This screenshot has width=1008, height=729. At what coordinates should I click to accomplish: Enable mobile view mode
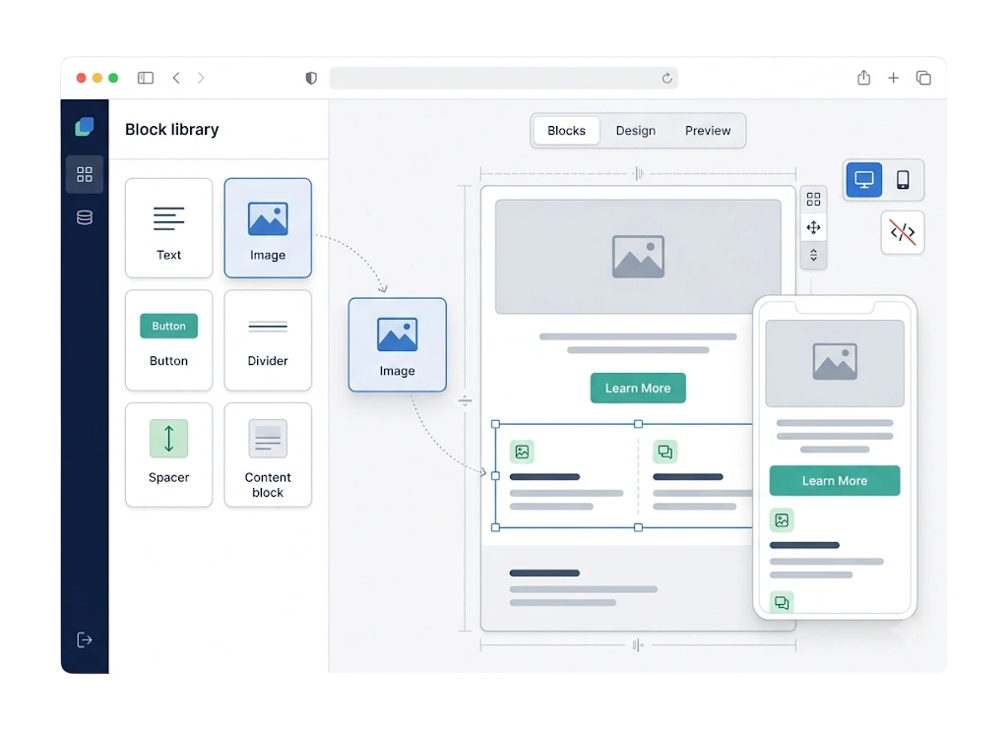click(x=903, y=179)
